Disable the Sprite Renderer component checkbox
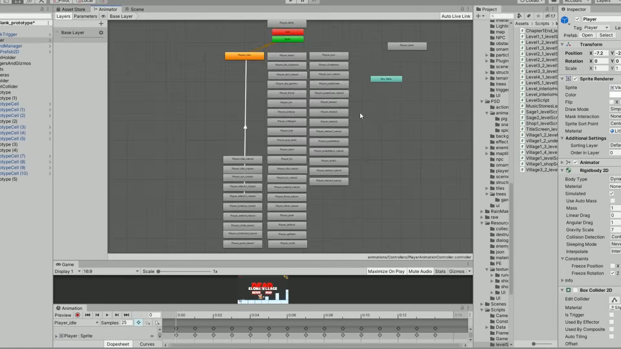Image resolution: width=621 pixels, height=349 pixels. [x=575, y=79]
